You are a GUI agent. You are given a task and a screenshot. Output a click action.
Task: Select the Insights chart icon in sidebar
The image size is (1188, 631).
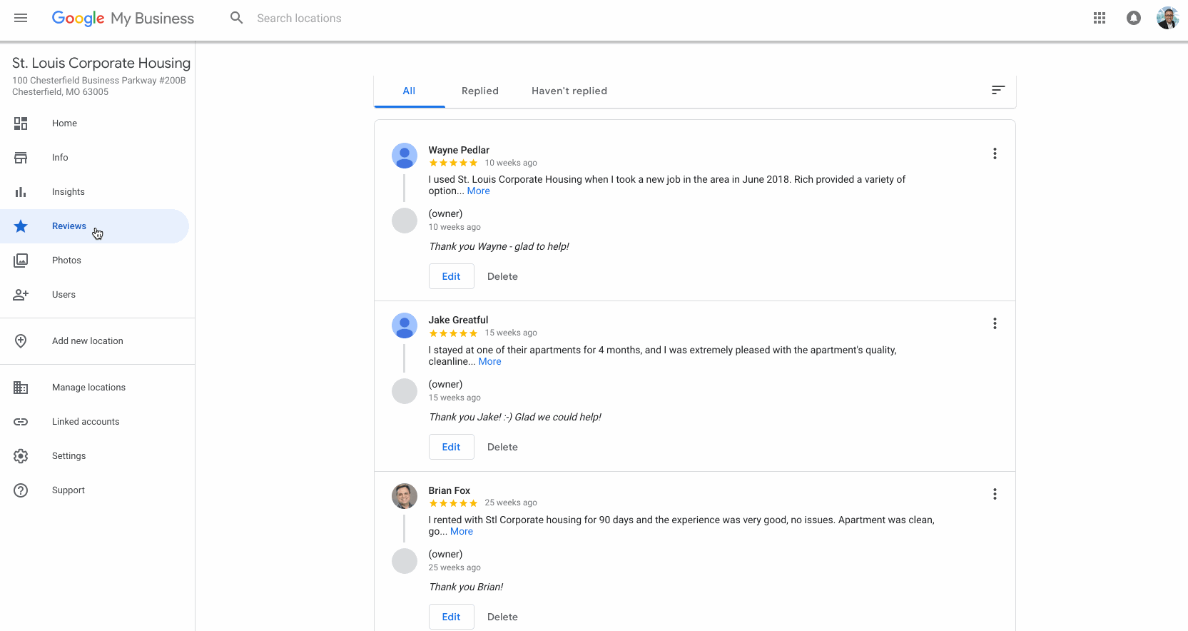(x=21, y=191)
